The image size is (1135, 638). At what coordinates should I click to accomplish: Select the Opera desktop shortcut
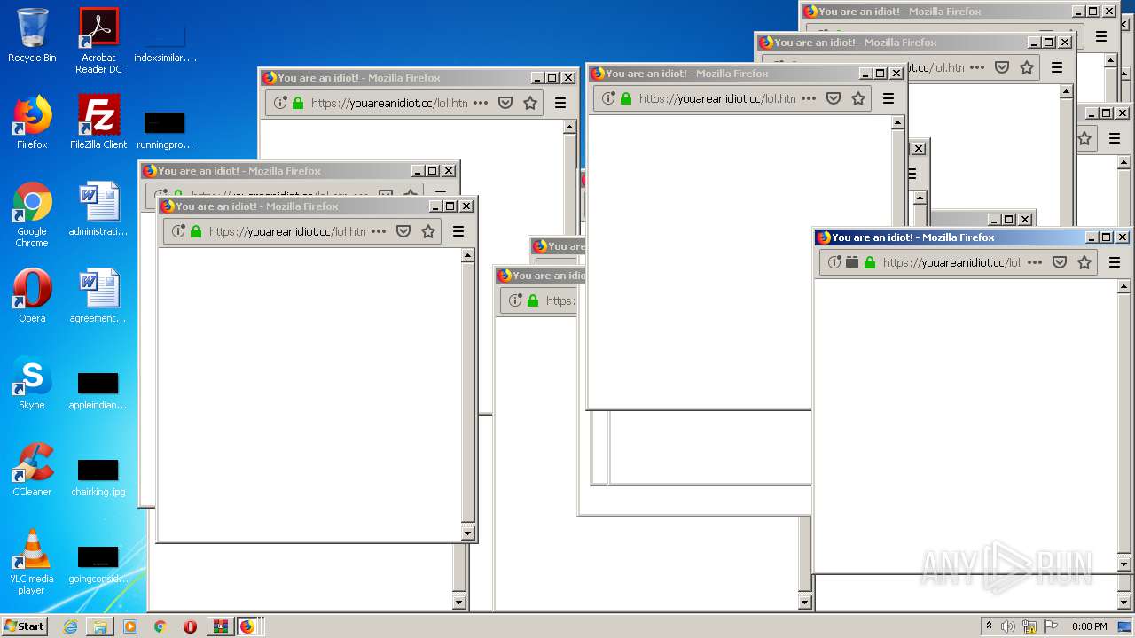pos(32,296)
